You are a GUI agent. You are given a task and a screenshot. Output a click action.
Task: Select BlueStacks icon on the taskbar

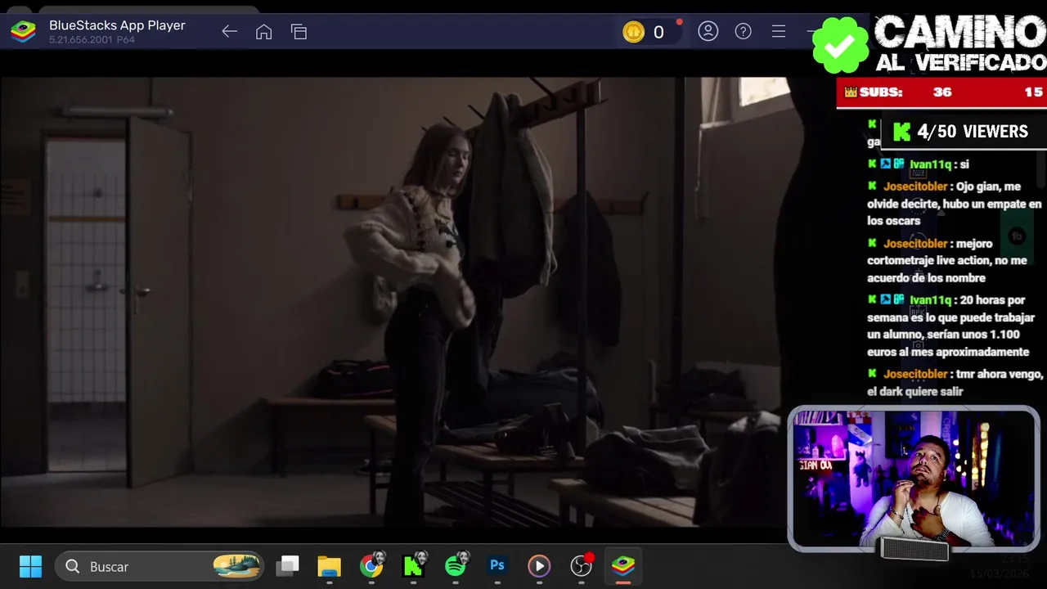tap(623, 566)
